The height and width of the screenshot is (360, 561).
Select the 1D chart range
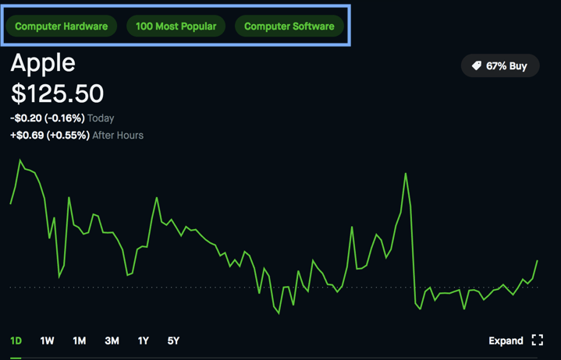16,341
